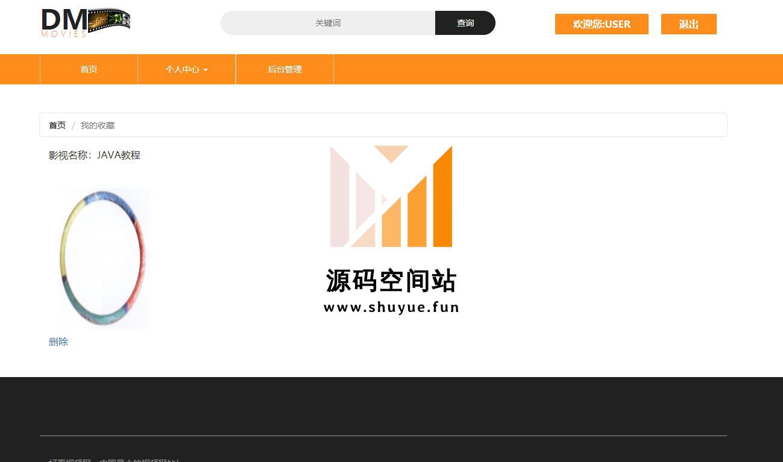Click the 退出 logout button
Viewport: 783px width, 462px height.
pos(689,24)
